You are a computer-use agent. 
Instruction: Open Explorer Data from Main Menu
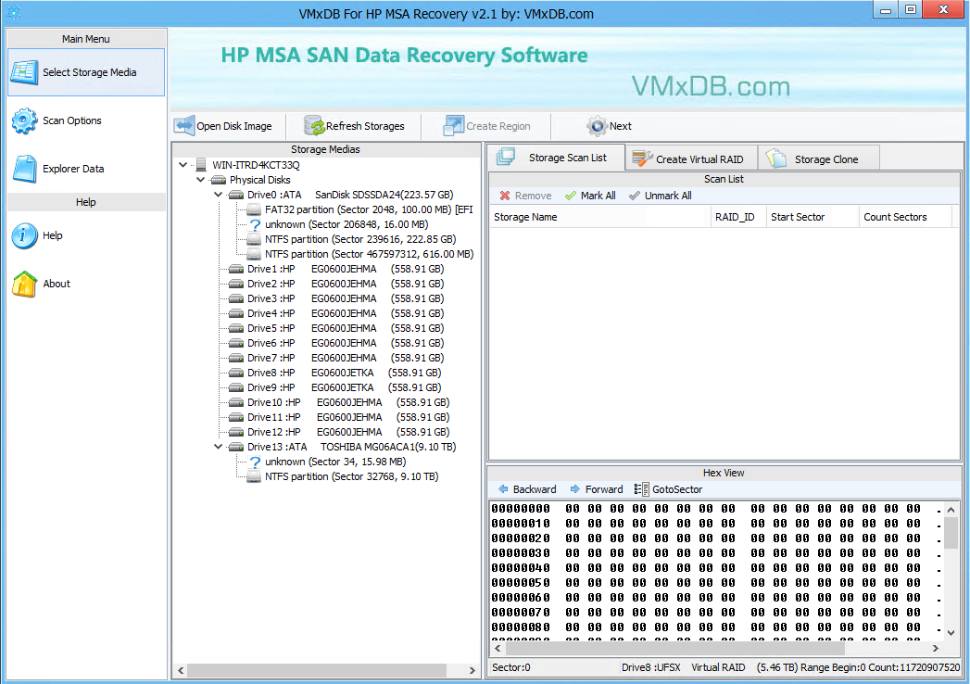pos(86,169)
